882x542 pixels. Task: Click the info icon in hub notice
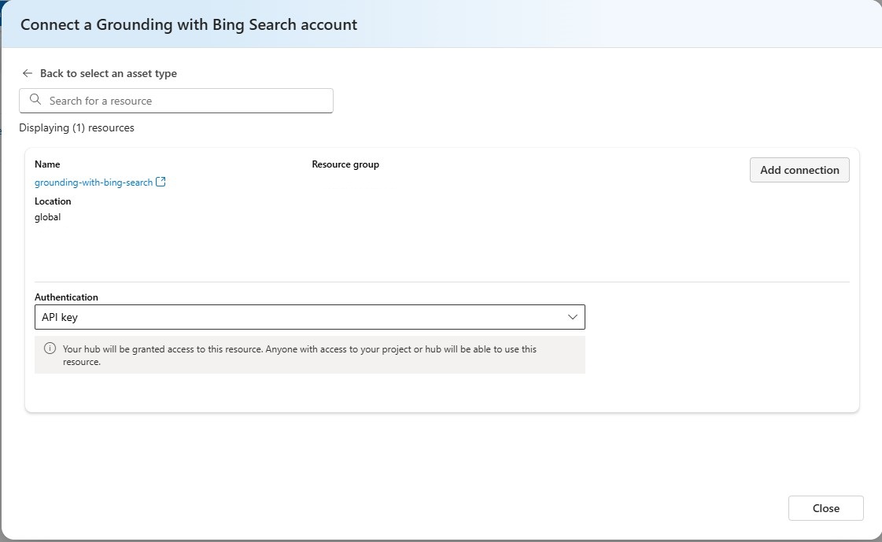[50, 348]
